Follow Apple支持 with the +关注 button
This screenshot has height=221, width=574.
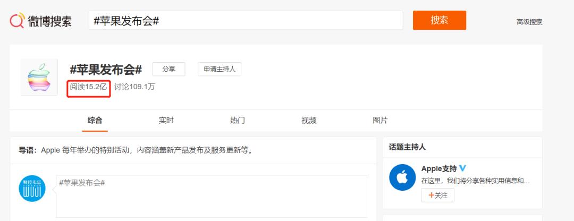[x=438, y=195]
